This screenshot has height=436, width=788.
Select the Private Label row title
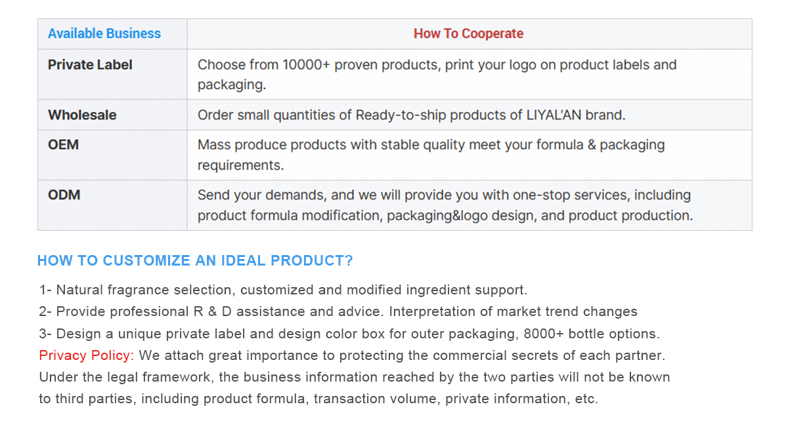click(90, 65)
